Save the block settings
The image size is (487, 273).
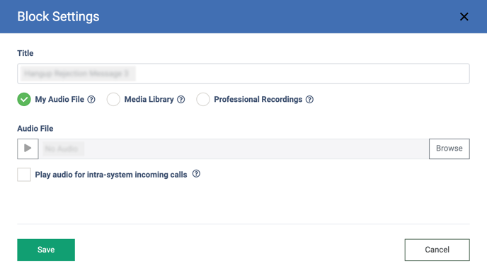tap(46, 250)
